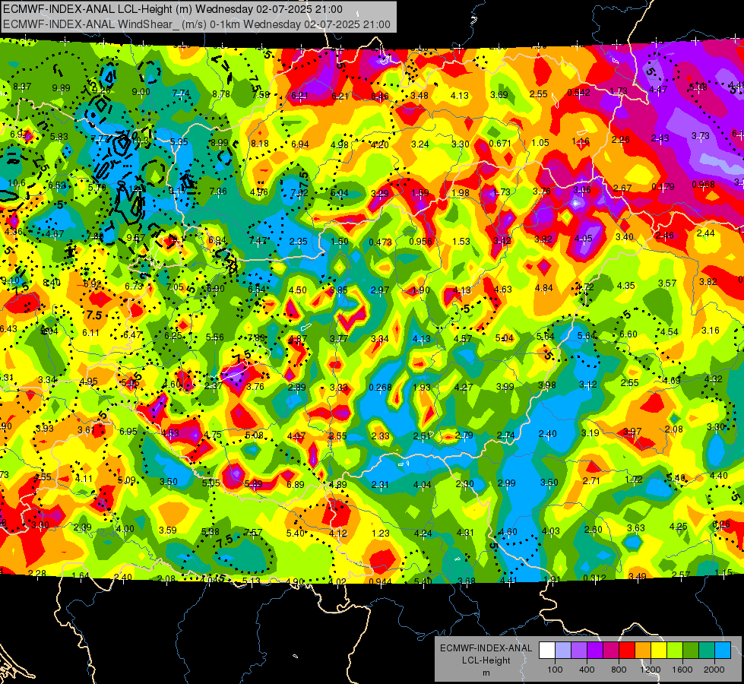This screenshot has width=744, height=684.
Task: Click the wind shear value '0.542'
Action: pyautogui.click(x=579, y=93)
